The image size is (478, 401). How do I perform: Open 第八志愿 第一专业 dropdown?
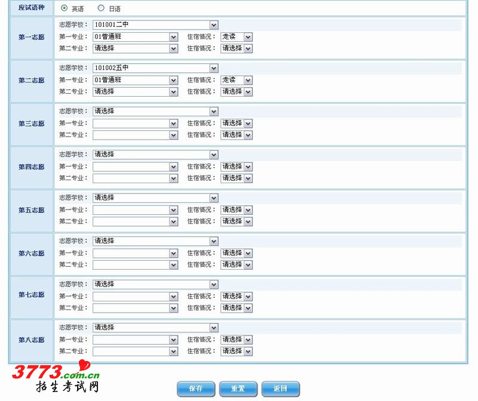click(x=135, y=340)
